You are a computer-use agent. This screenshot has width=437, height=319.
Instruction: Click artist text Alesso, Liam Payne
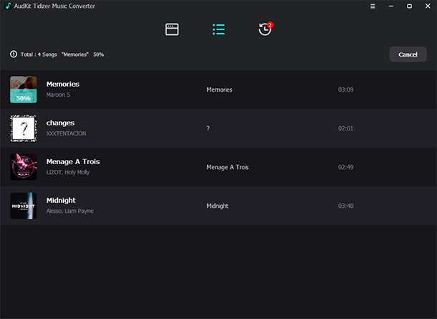(69, 211)
